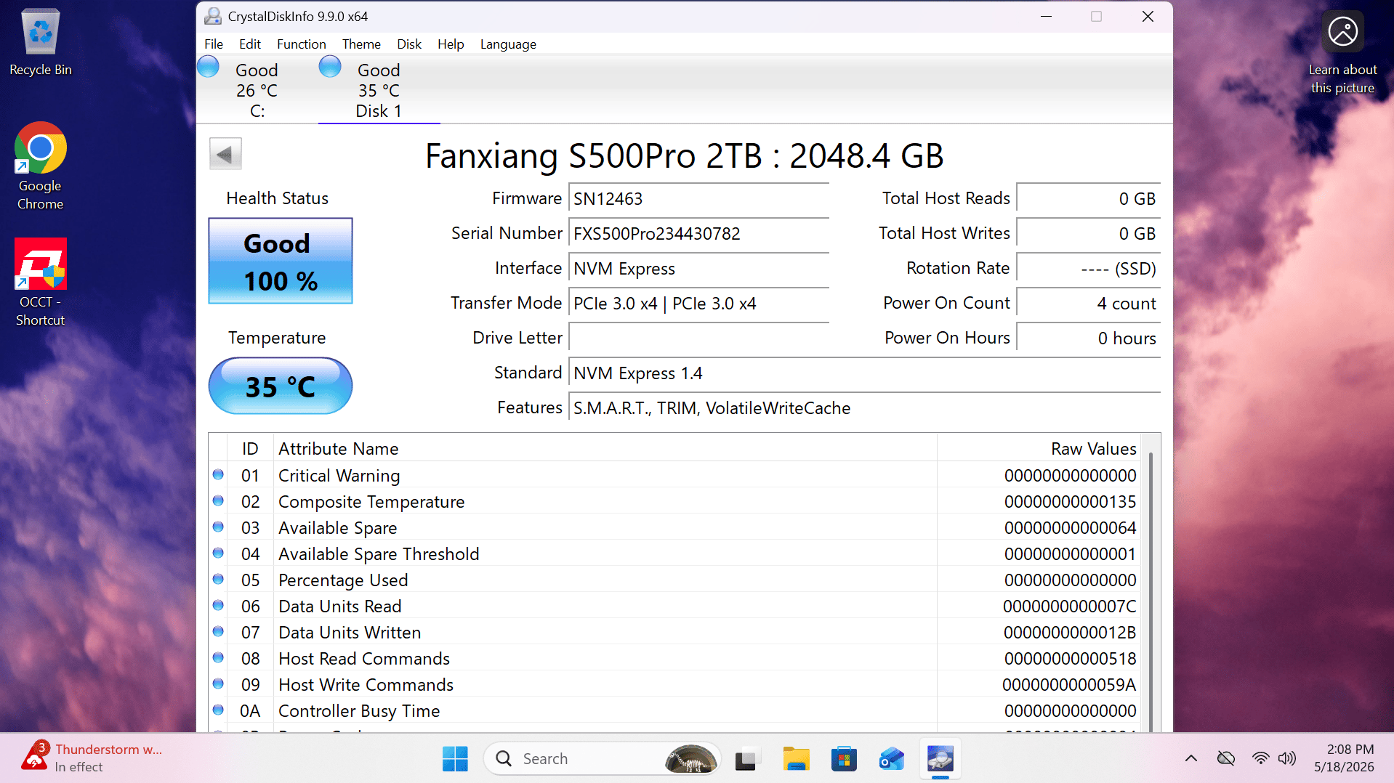Open the Windows Start button

455,759
